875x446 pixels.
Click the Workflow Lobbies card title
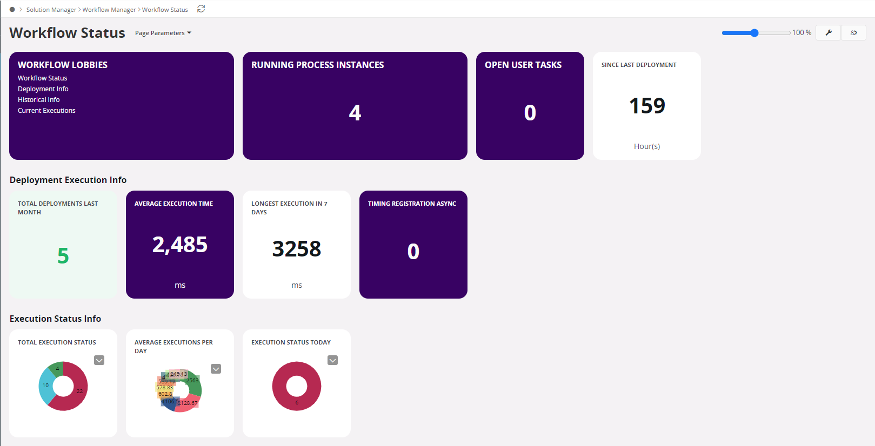tap(63, 65)
